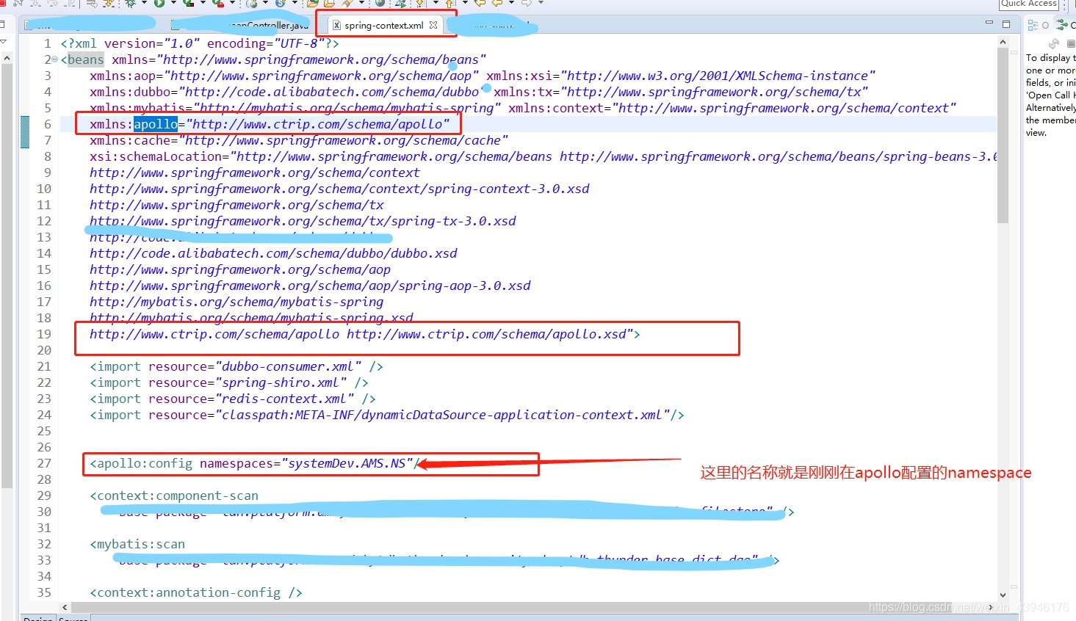Click the Quick Access search field

[1029, 4]
